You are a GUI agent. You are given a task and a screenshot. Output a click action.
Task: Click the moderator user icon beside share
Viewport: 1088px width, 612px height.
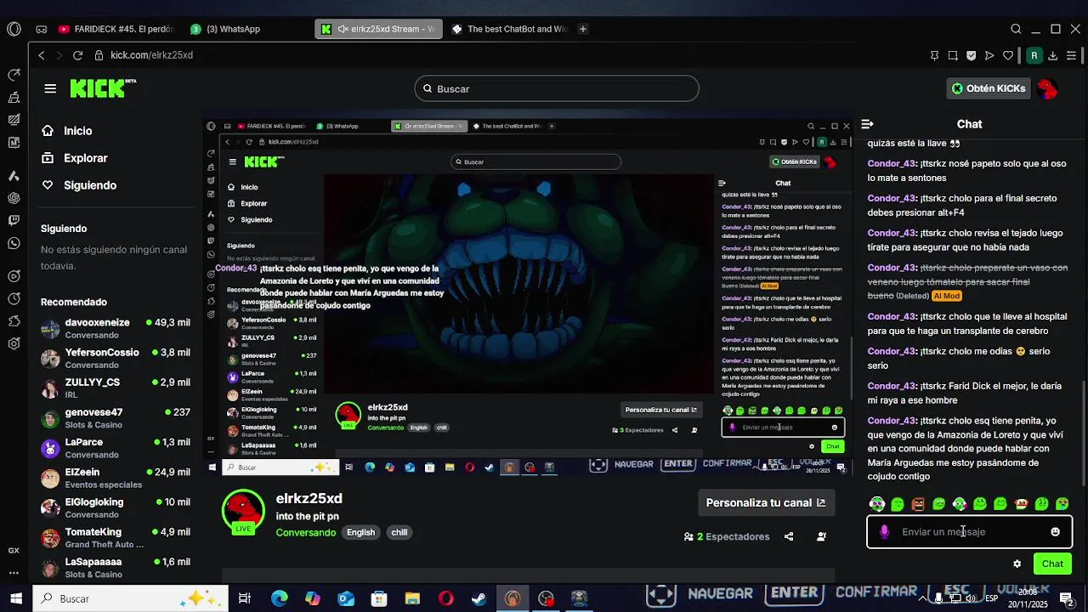point(821,536)
